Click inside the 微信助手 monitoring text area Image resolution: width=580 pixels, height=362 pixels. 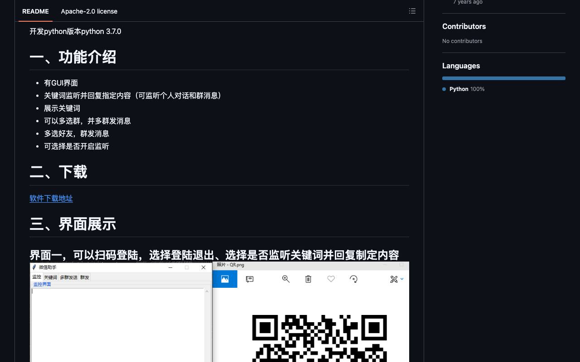tap(117, 325)
